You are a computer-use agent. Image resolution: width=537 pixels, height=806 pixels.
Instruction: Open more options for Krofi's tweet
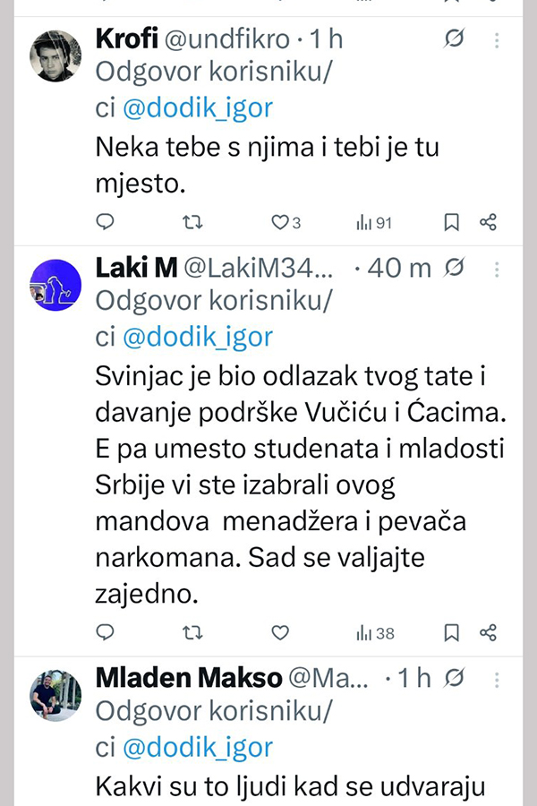pyautogui.click(x=498, y=40)
